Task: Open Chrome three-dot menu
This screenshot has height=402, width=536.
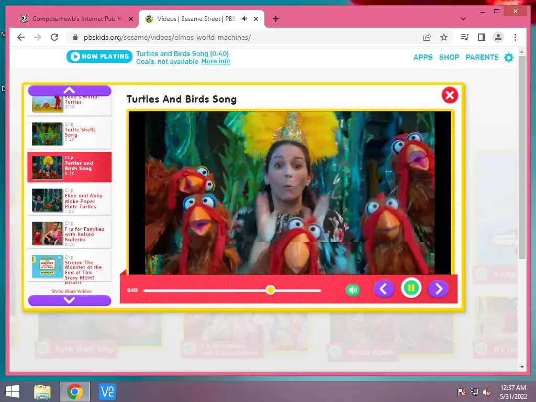Action: [515, 37]
